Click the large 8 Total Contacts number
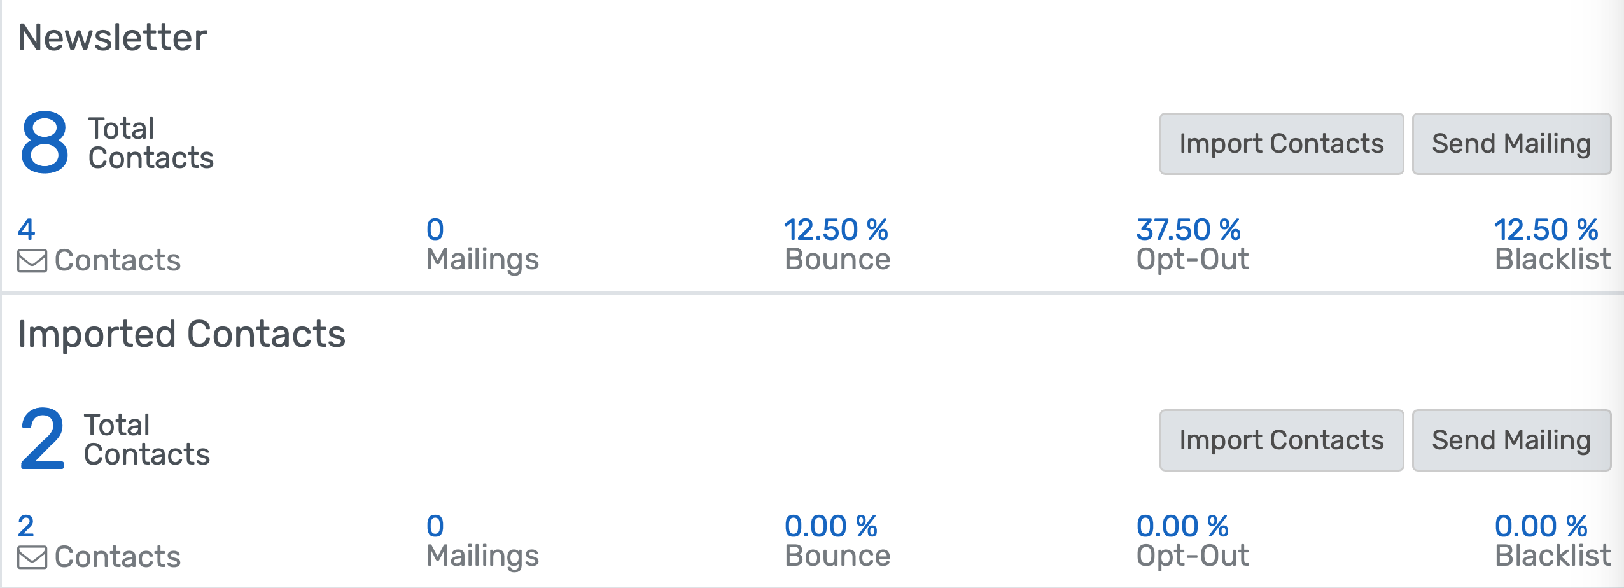1624x588 pixels. (45, 143)
